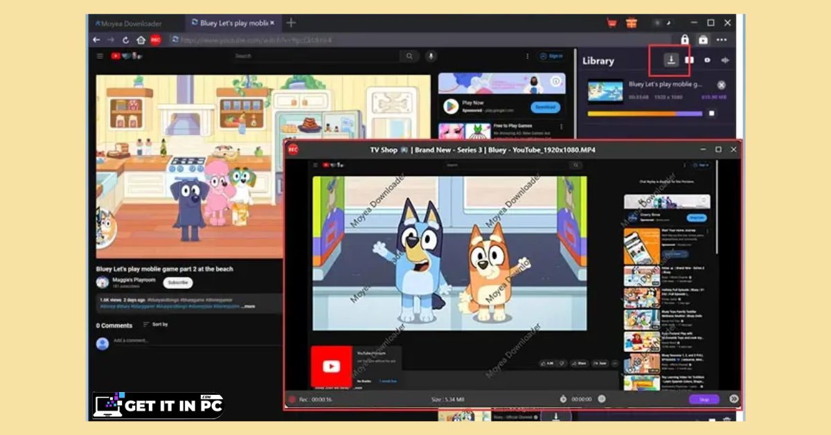Viewport: 831px width, 435px height.
Task: Click the timer clock icon in recorder bar
Action: tap(562, 399)
